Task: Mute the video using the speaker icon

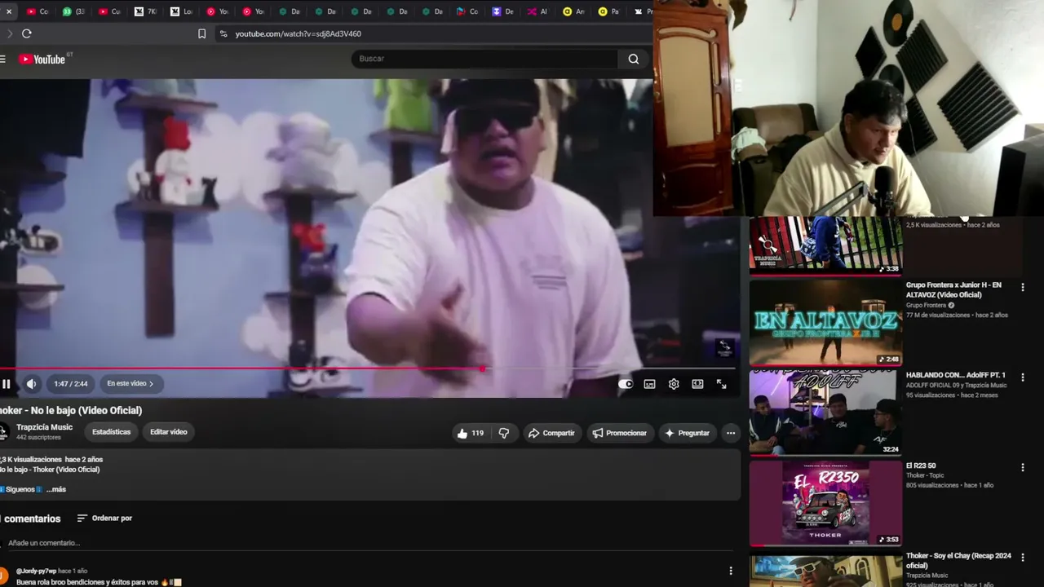Action: point(31,384)
